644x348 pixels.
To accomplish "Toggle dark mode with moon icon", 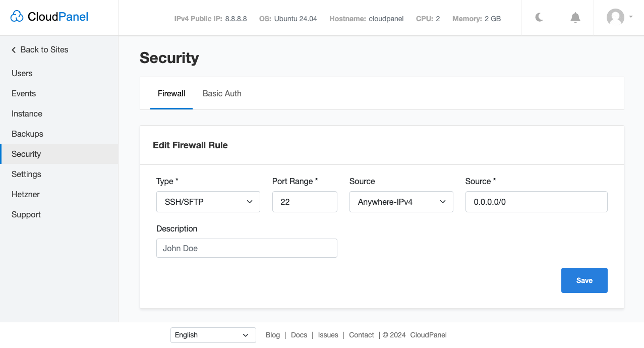I will pos(539,18).
